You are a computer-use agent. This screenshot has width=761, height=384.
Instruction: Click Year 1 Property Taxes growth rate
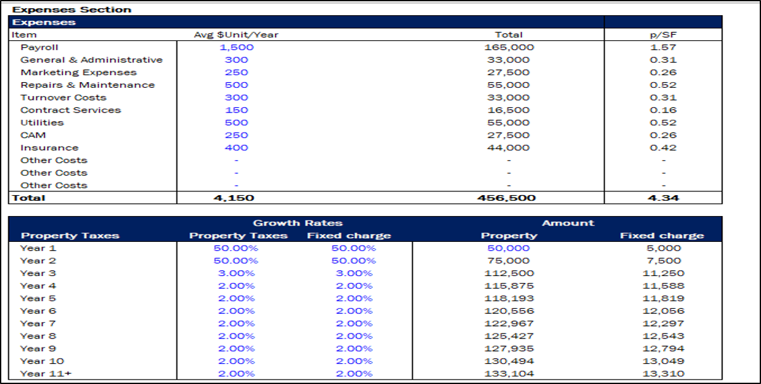236,248
